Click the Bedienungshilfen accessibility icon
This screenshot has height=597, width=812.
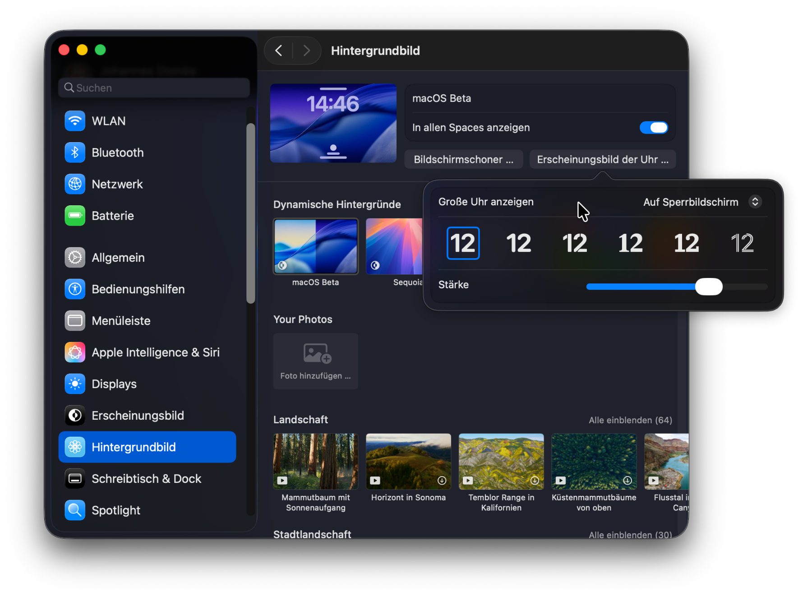(75, 289)
